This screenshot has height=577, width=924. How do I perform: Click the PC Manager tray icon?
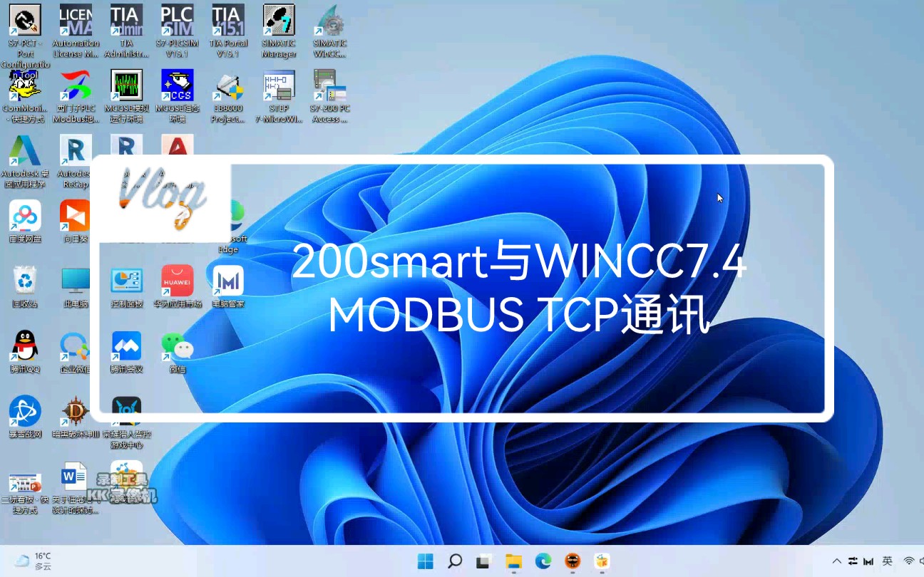869,561
